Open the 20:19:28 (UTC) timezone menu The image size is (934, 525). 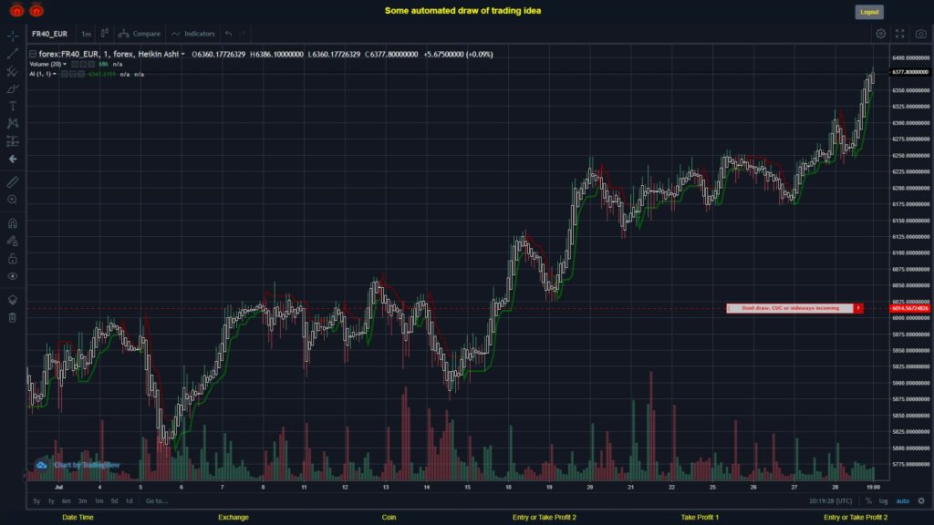tap(830, 501)
